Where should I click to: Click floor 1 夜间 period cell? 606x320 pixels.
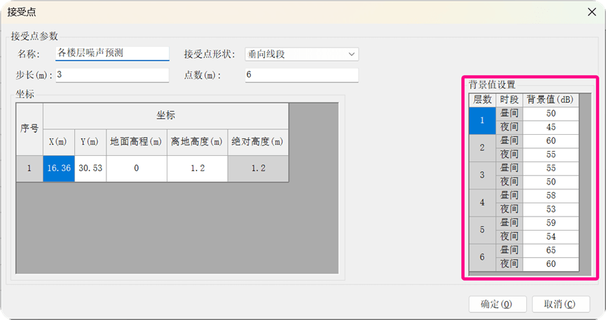click(509, 127)
